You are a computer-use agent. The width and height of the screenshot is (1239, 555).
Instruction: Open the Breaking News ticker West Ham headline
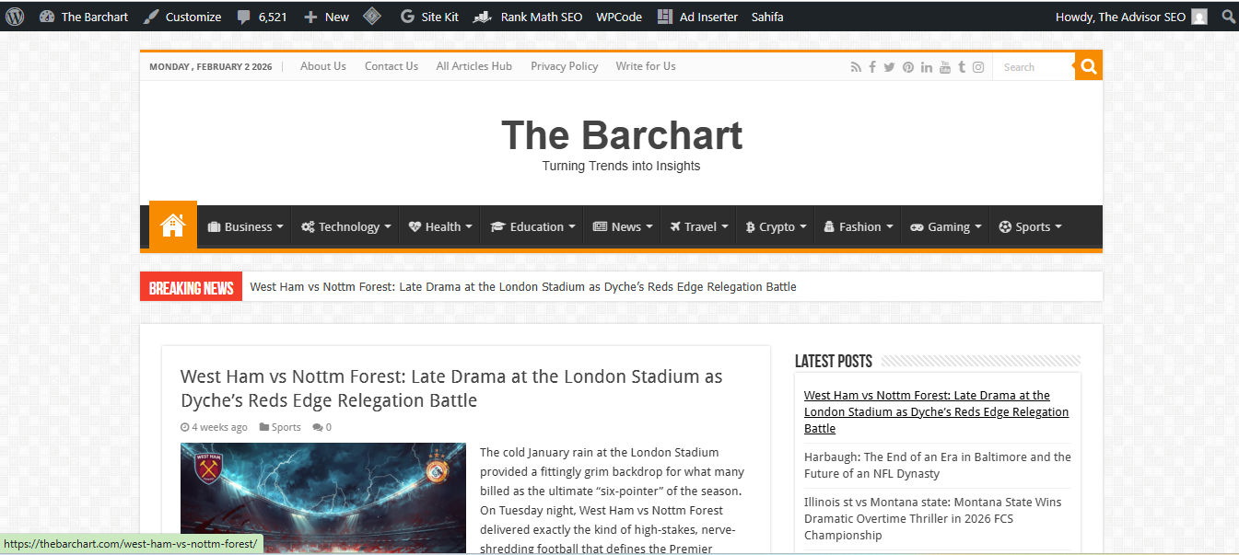click(x=523, y=286)
